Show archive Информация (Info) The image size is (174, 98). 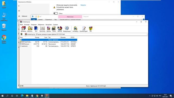pyautogui.click(x=67, y=29)
